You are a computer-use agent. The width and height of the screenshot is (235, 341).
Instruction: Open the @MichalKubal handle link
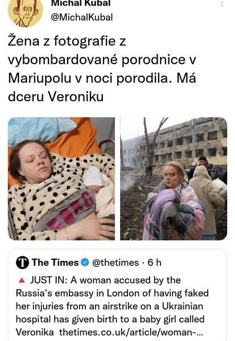pyautogui.click(x=82, y=17)
